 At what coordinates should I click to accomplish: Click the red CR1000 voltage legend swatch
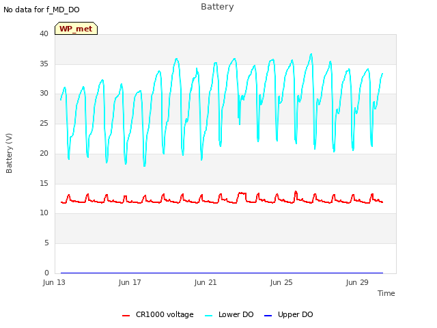(x=126, y=316)
